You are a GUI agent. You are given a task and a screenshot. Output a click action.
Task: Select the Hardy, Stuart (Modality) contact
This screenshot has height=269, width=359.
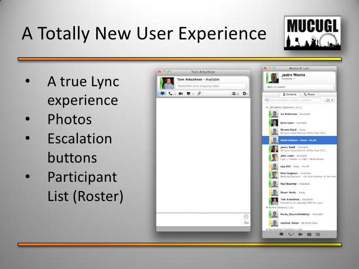[x=299, y=214]
